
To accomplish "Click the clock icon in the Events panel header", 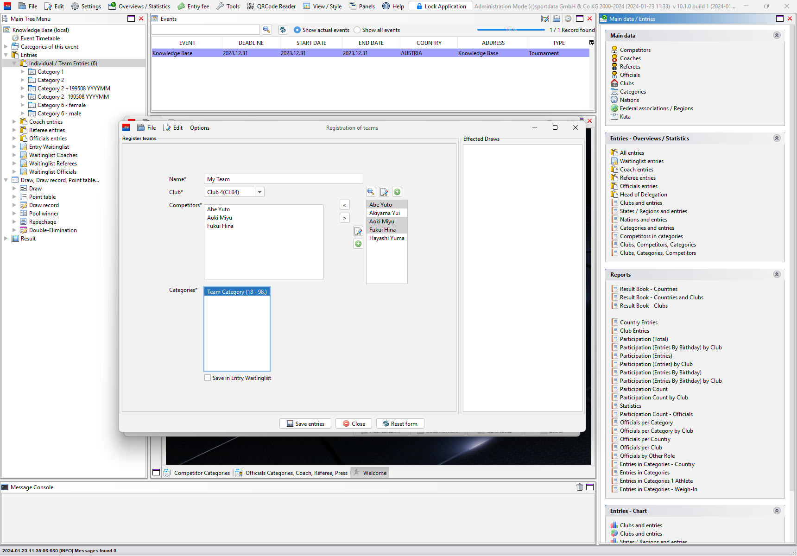I will tap(568, 19).
